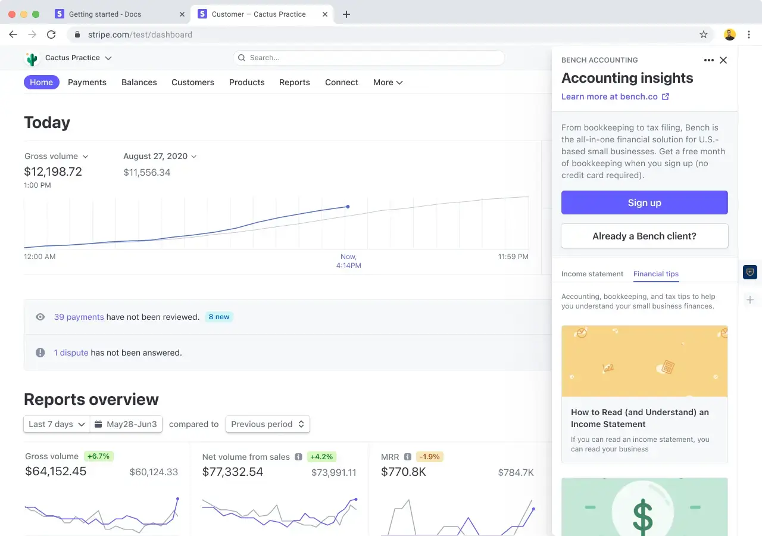Viewport: 762px width, 536px height.
Task: Open the 1 dispute link
Action: pyautogui.click(x=71, y=353)
